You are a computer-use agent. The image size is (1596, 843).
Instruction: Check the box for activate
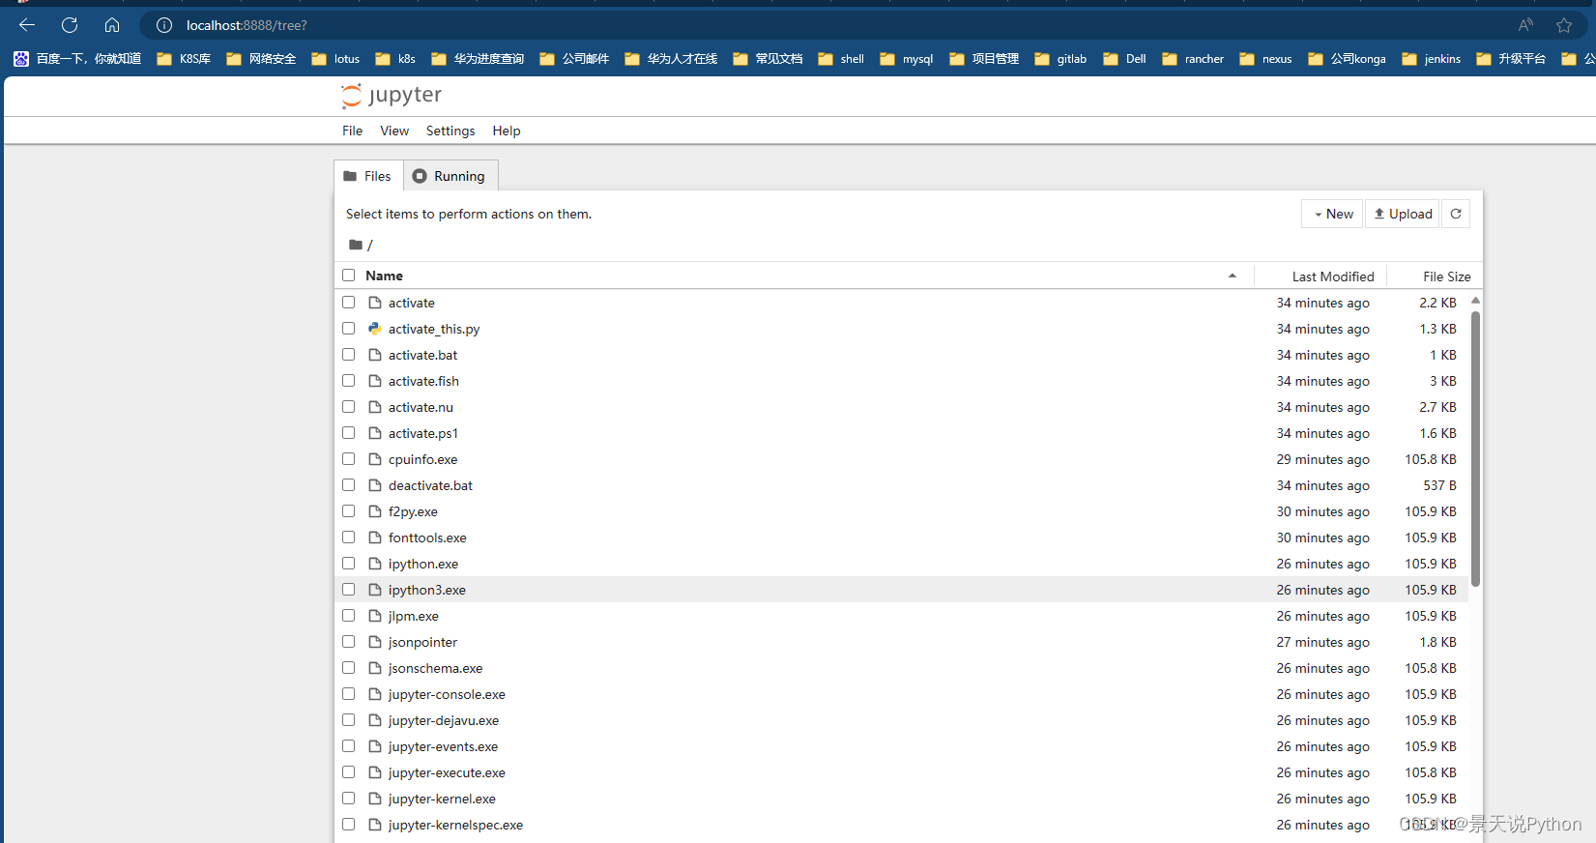[349, 303]
